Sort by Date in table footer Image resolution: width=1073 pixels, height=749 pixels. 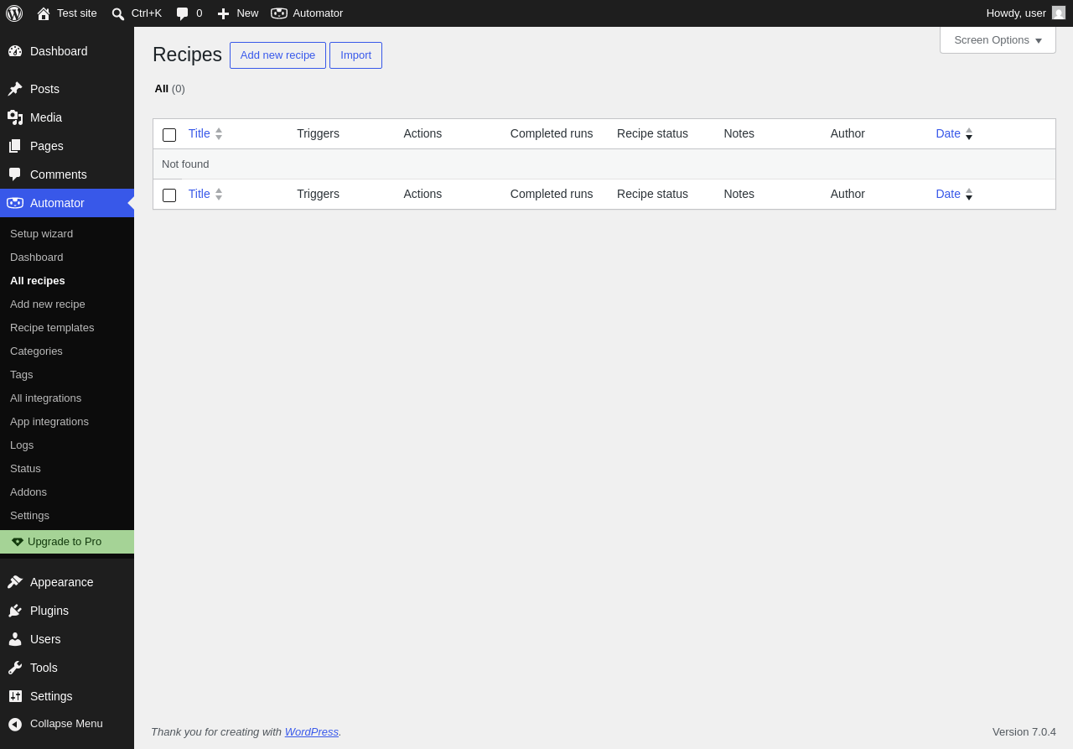coord(948,194)
